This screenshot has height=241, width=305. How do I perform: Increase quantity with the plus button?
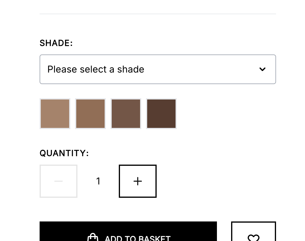click(x=137, y=181)
